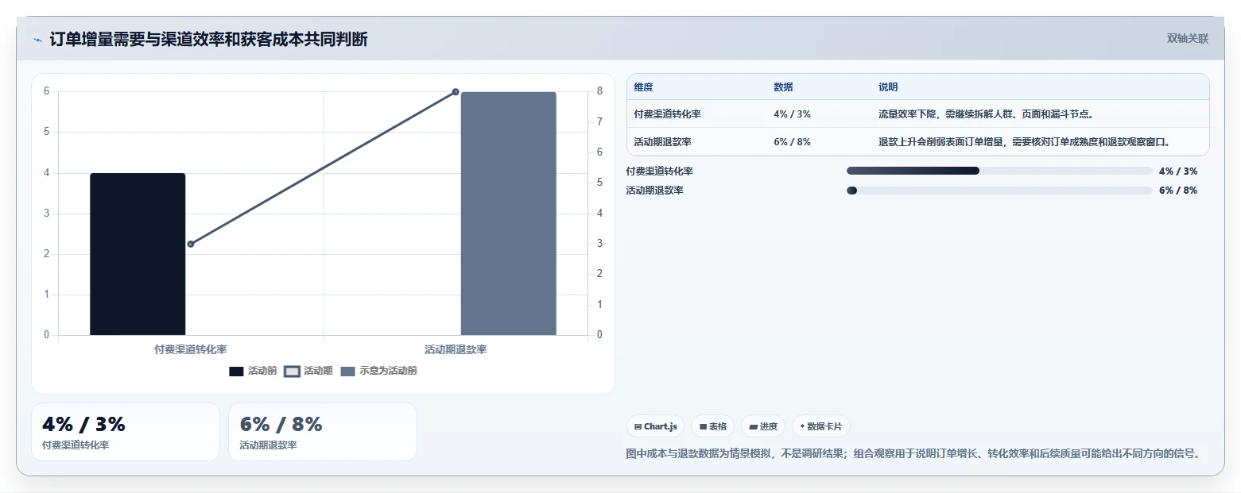1241x493 pixels.
Task: Click the 付费渠道转化率 progress bar
Action: pyautogui.click(x=999, y=171)
